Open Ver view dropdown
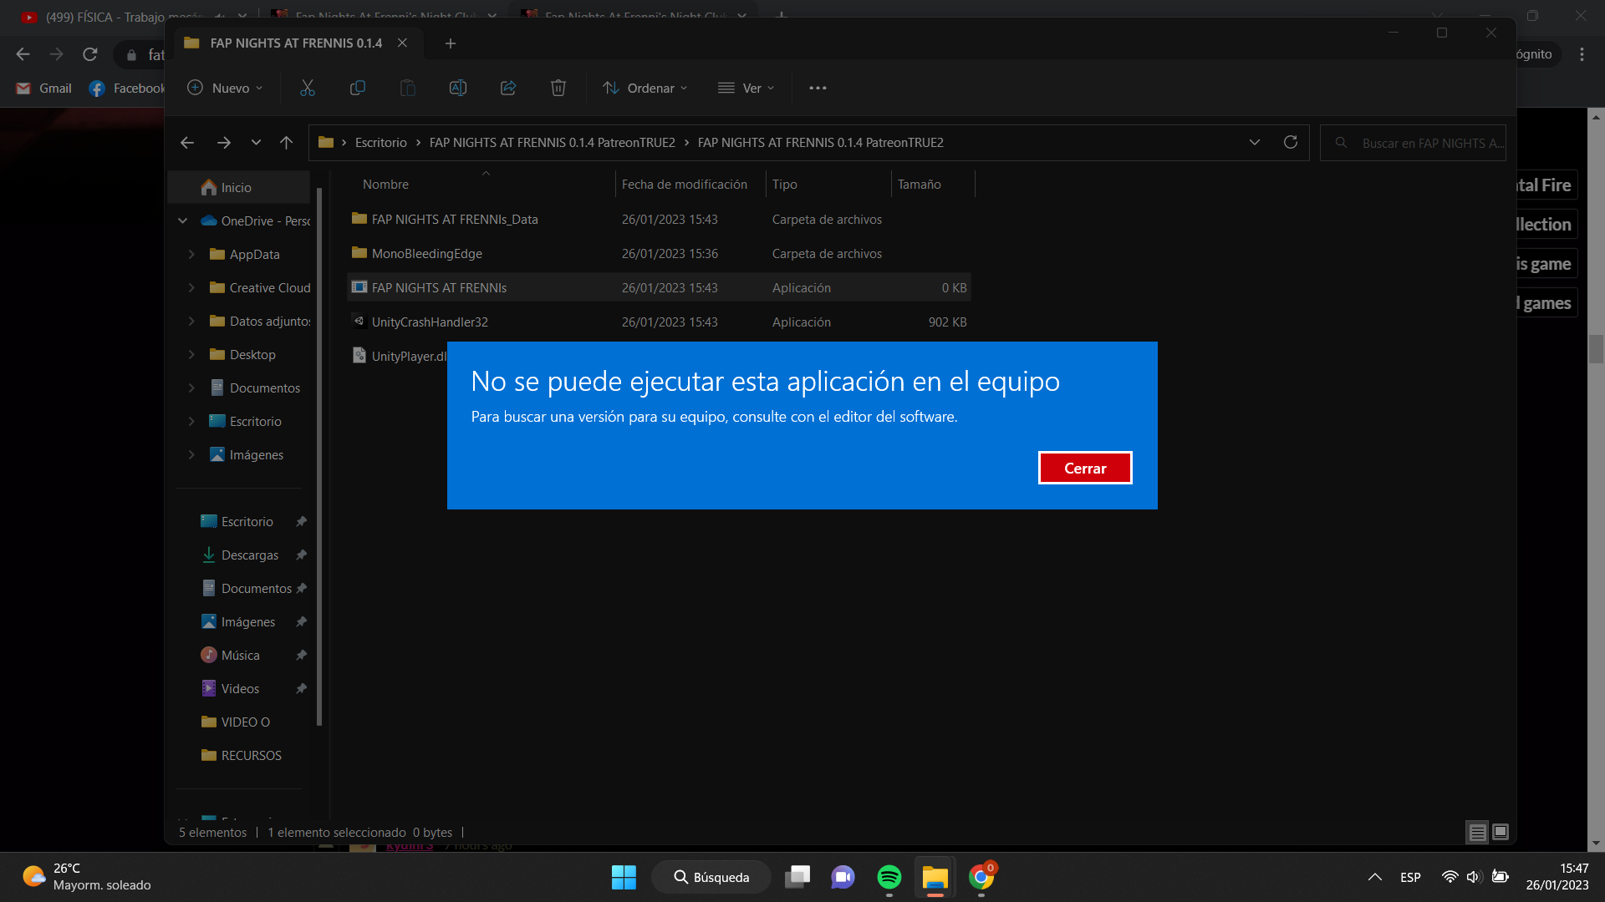The width and height of the screenshot is (1605, 902). (x=746, y=88)
